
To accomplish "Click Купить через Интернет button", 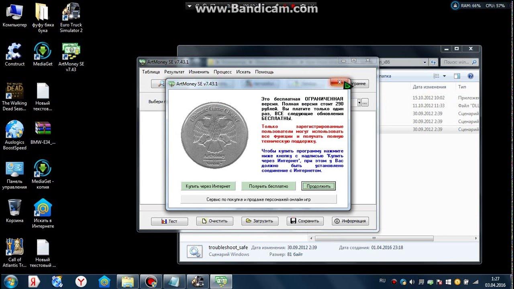I will click(208, 186).
